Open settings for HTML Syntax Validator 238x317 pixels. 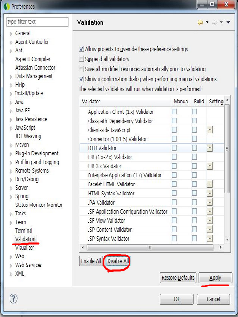pyautogui.click(x=209, y=193)
